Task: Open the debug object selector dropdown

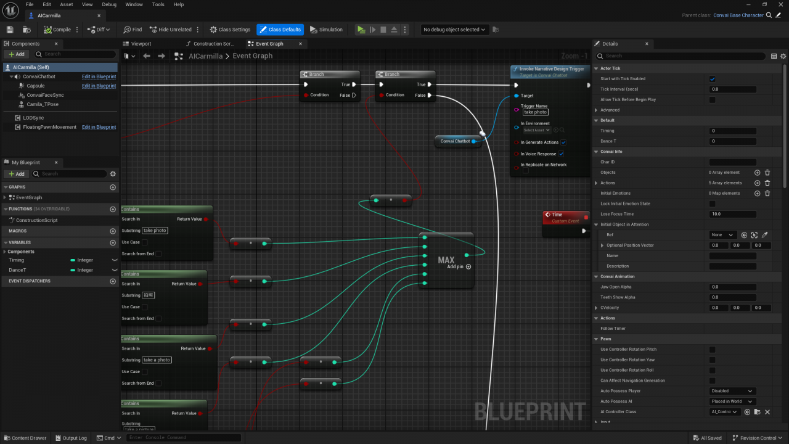Action: click(x=454, y=30)
